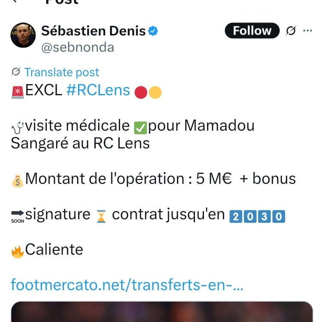The image size is (324, 322).
Task: Click the Translate post link
Action: tap(61, 72)
